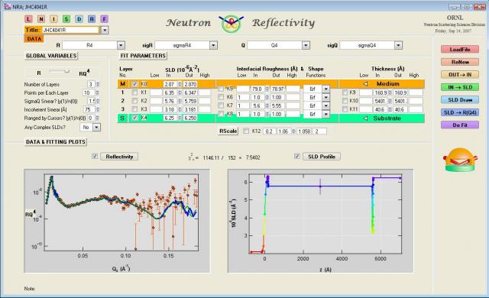Run the Do Fit button

(460, 125)
